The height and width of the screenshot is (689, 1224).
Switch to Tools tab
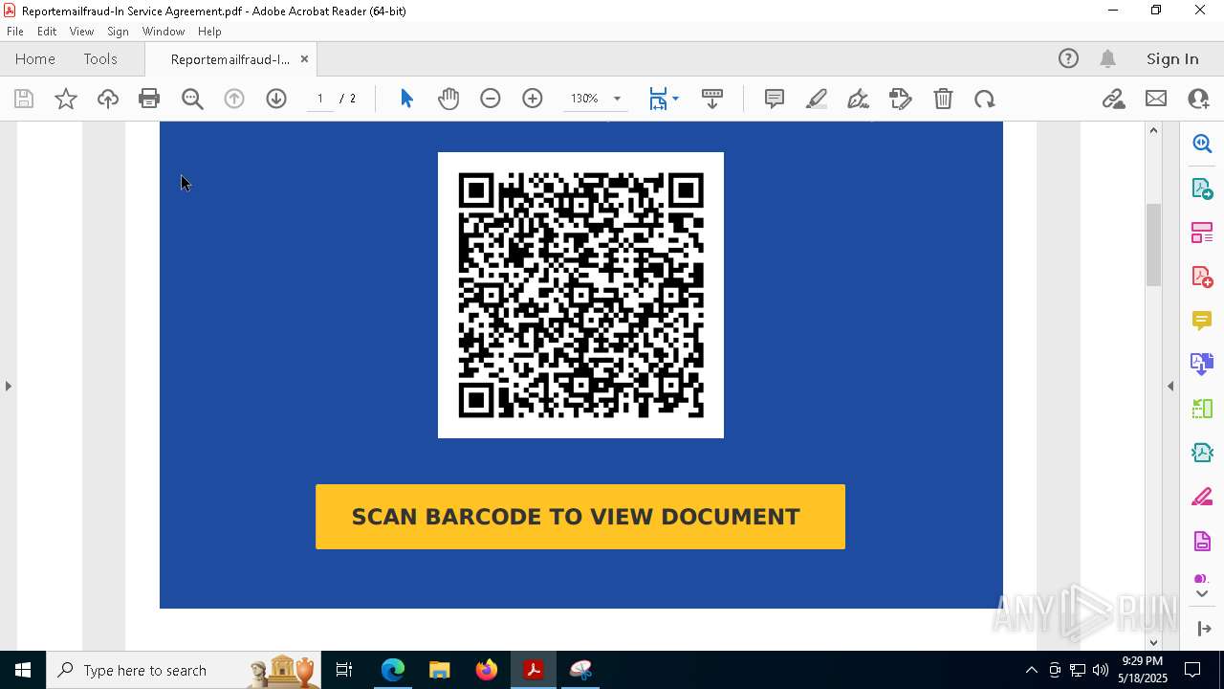100,58
